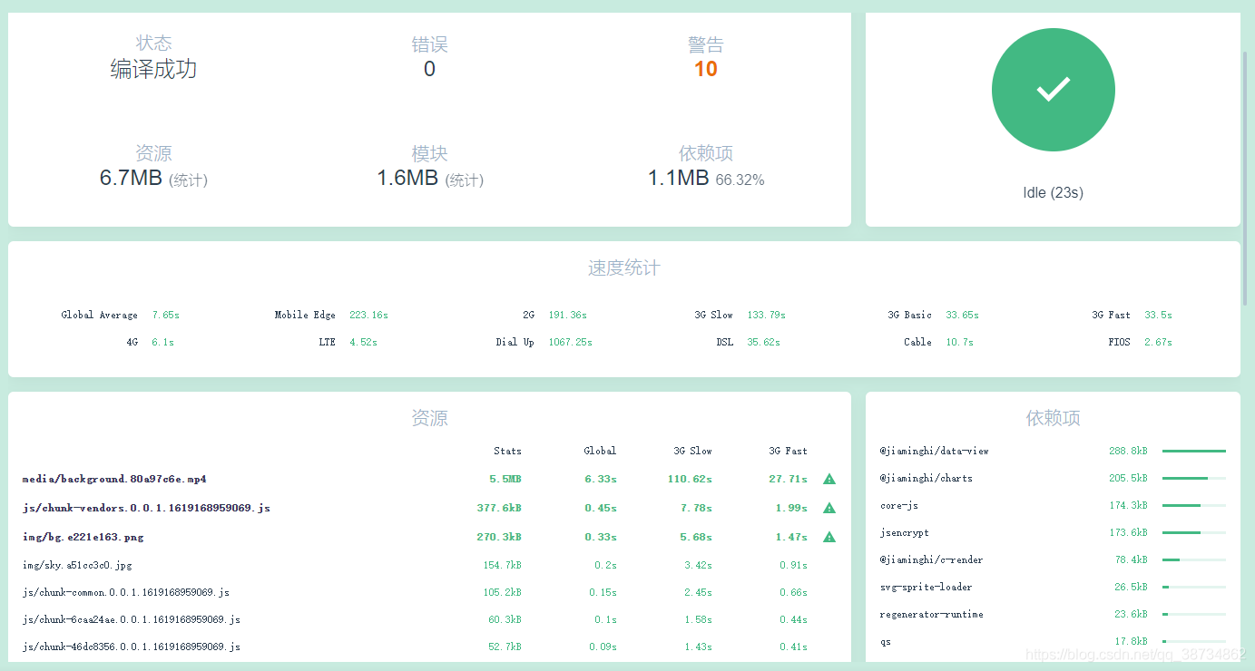This screenshot has width=1255, height=671.
Task: Click warning triangle beside background.80a97c6e.mp4
Action: tap(828, 478)
